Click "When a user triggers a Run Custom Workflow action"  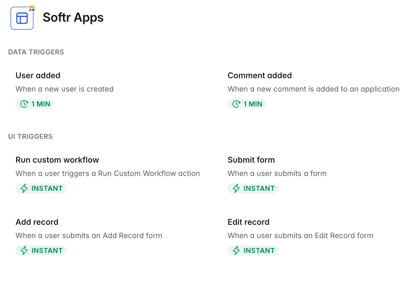[108, 173]
